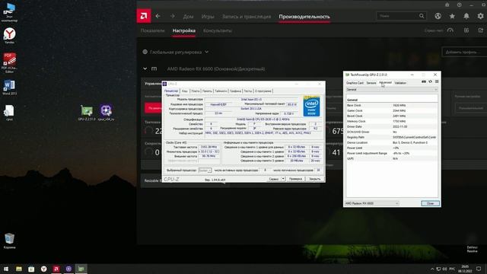Open the 'Дом' tab in AMD software
Viewport: 487px width, 274px height.
[x=188, y=17]
